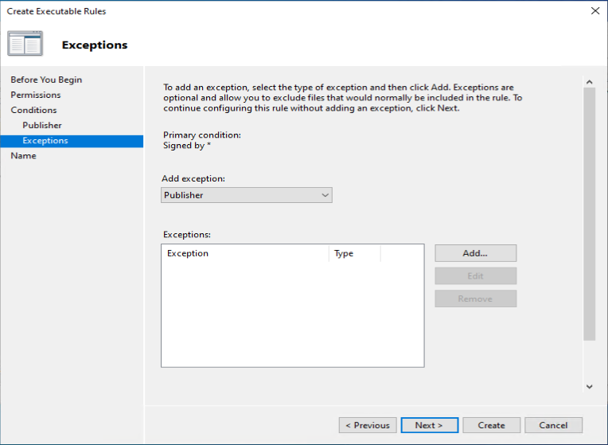Jump to the Name step
The width and height of the screenshot is (608, 445).
tap(23, 155)
